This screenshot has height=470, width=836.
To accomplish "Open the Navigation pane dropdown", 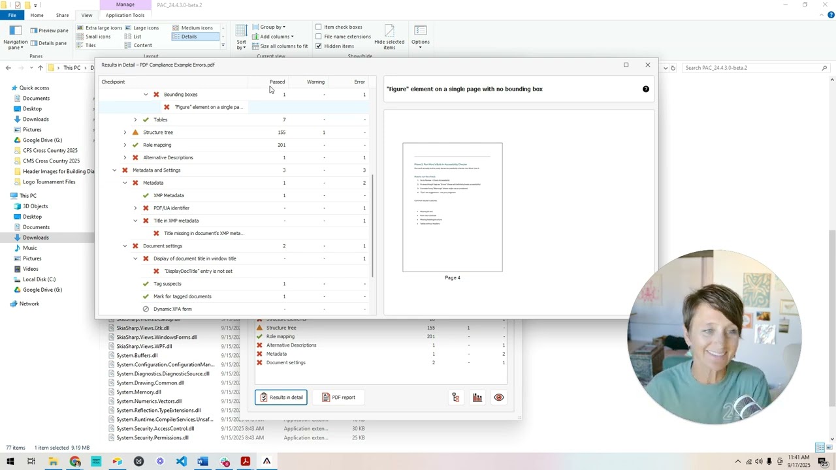I will point(16,38).
